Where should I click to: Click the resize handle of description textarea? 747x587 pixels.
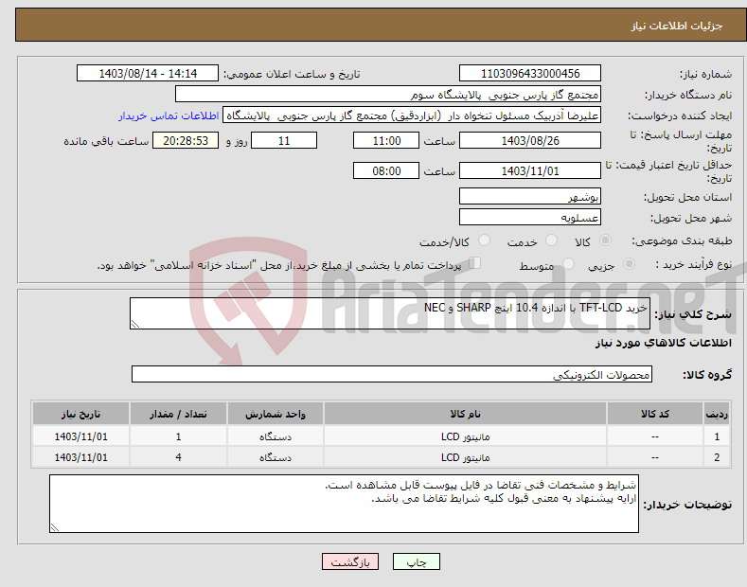pos(134,325)
